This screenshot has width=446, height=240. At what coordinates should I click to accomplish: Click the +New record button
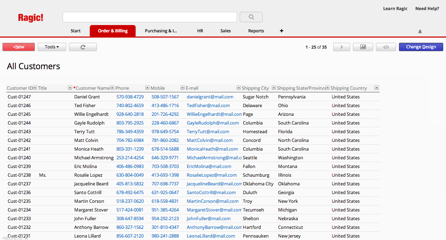click(x=19, y=47)
